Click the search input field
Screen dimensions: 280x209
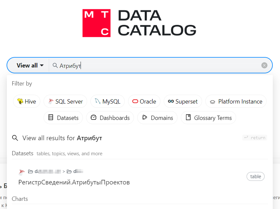pyautogui.click(x=157, y=66)
